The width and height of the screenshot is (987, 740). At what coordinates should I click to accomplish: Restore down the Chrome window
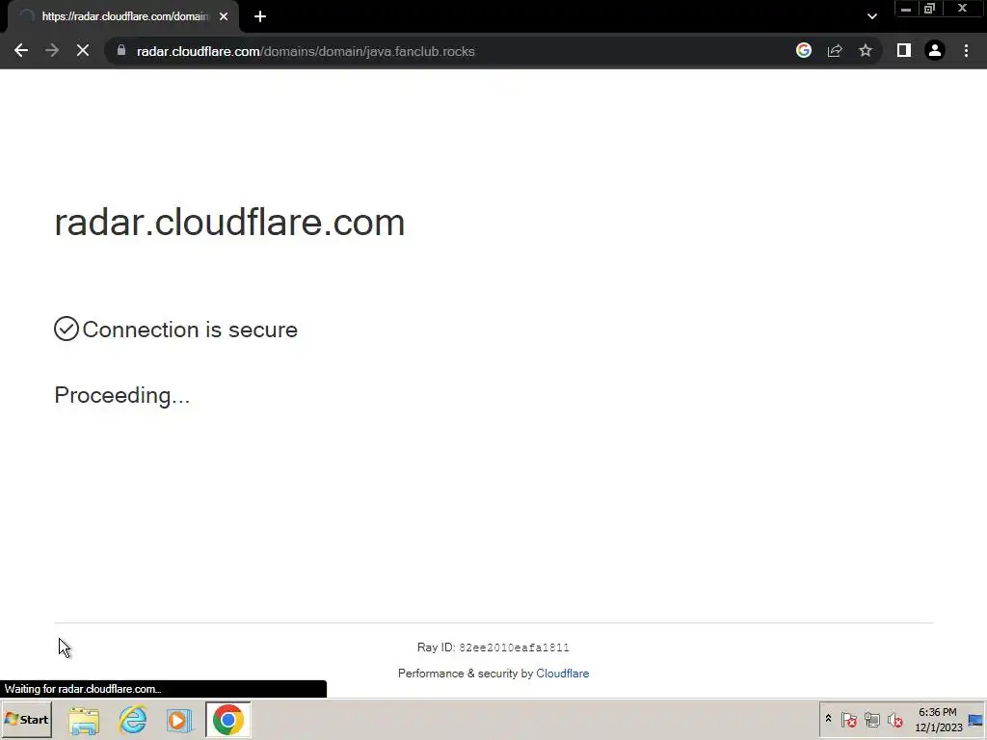930,9
